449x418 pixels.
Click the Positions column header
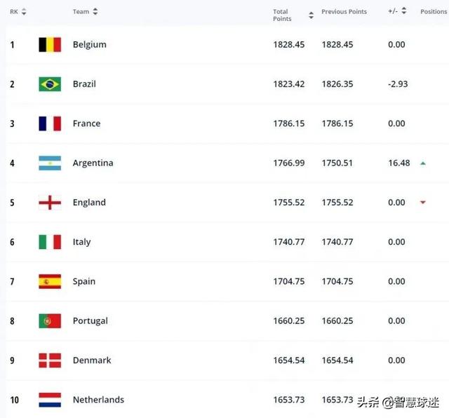434,12
